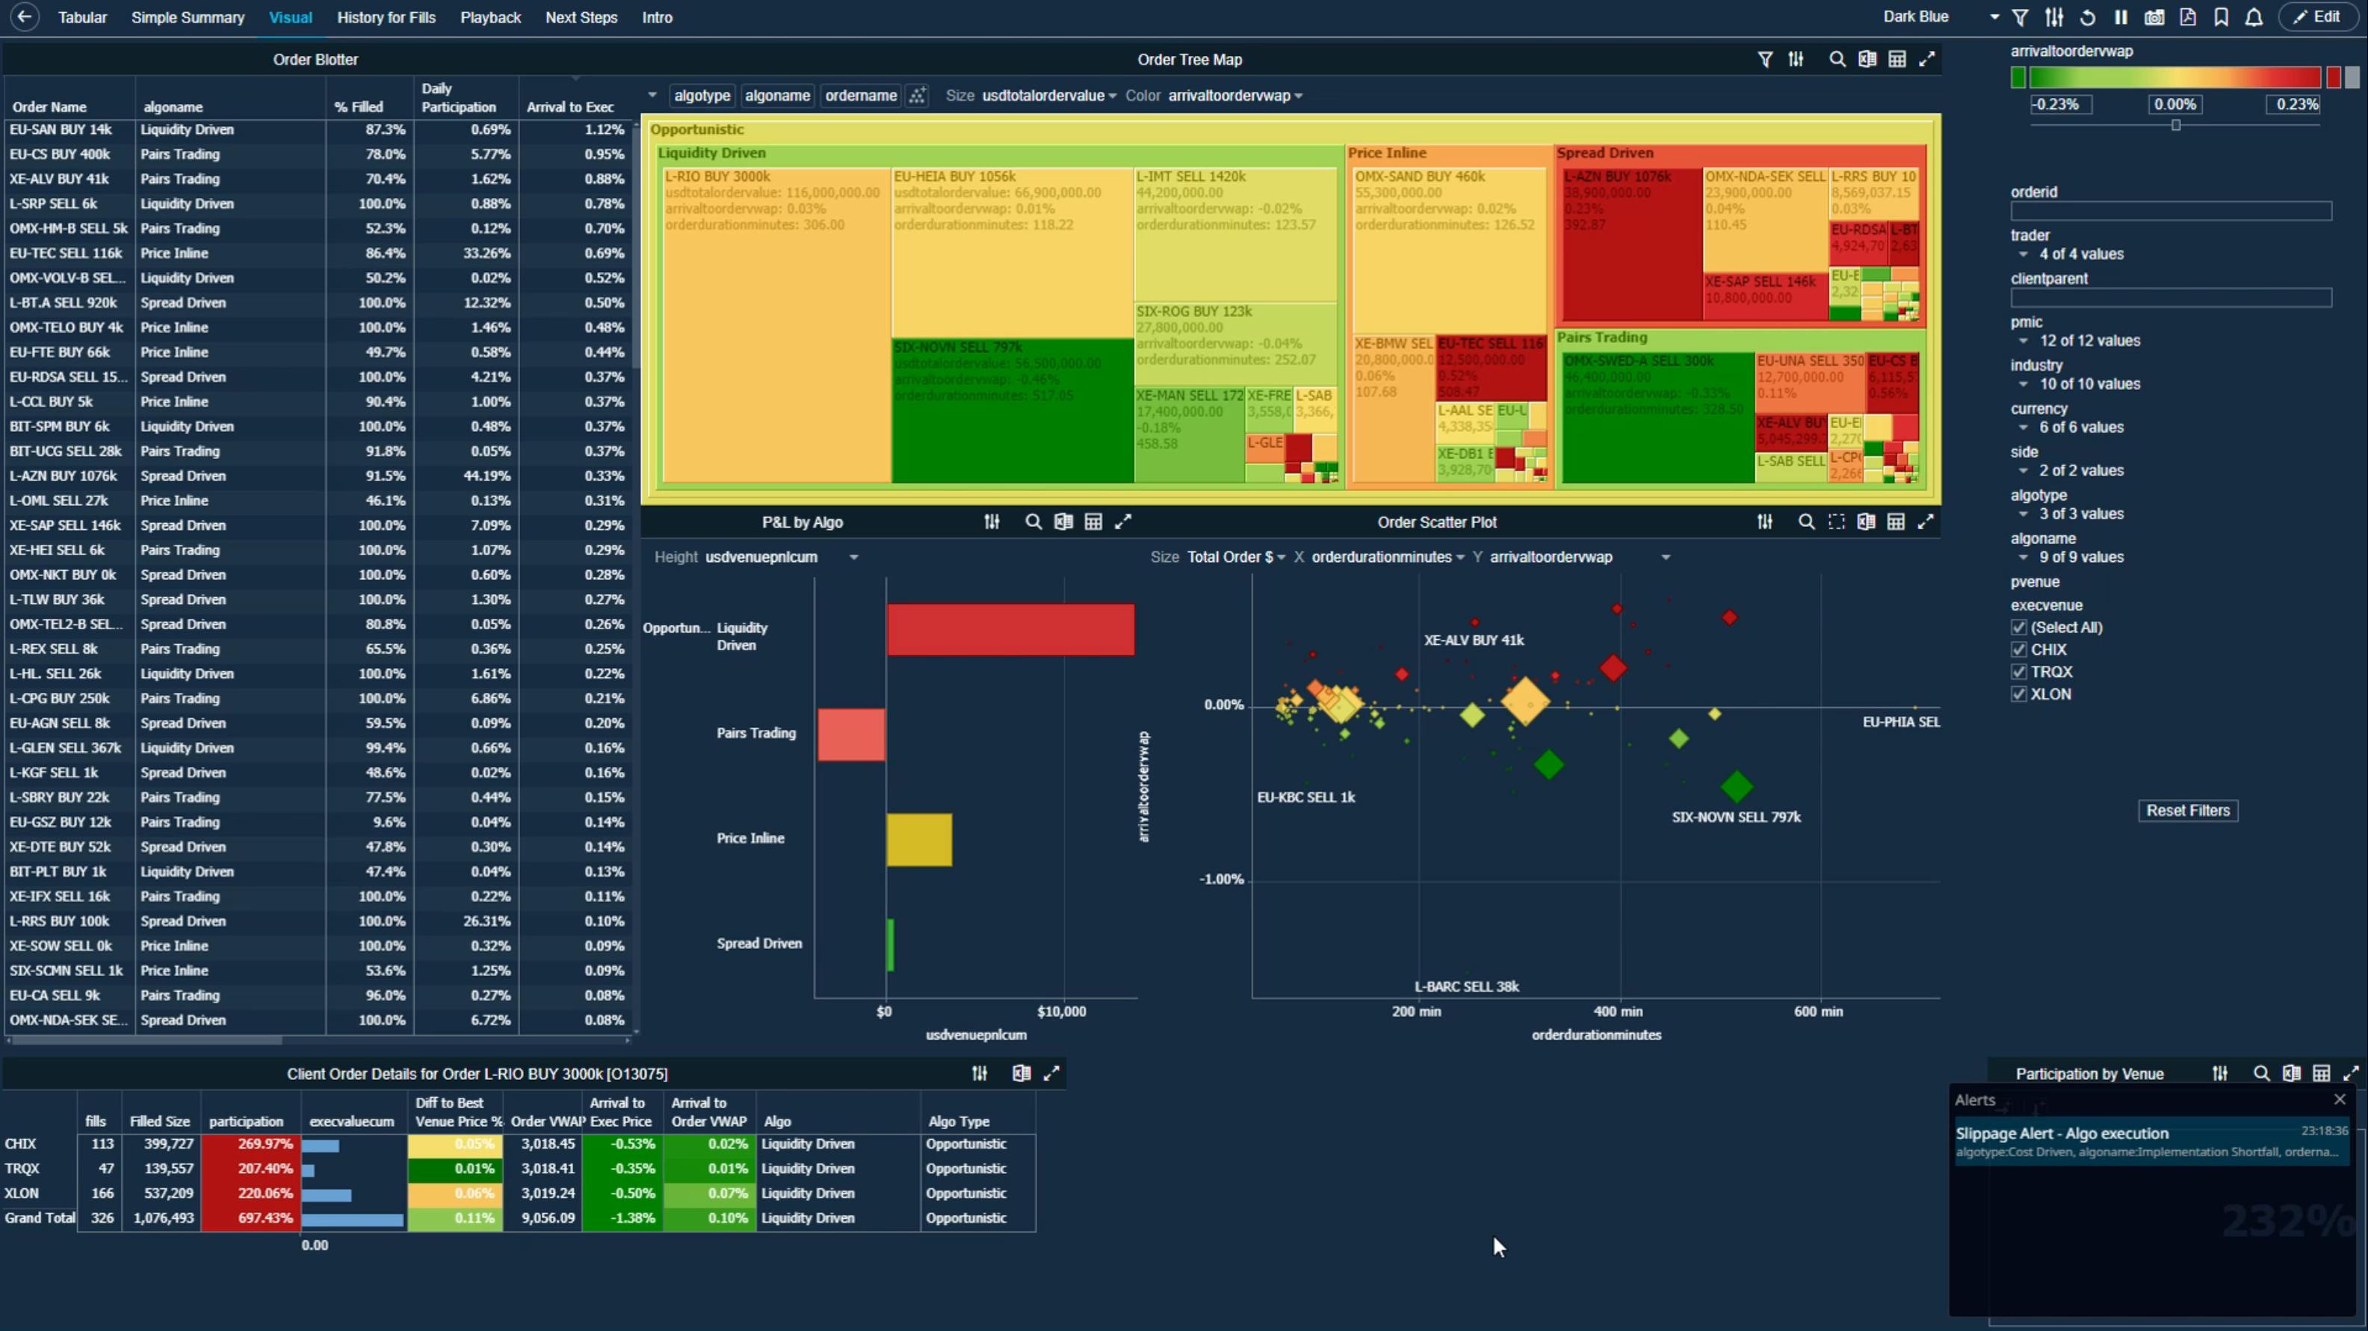Screen dimensions: 2368x1331
Task: Click search icon in Order Scatter Plot header
Action: (1806, 522)
